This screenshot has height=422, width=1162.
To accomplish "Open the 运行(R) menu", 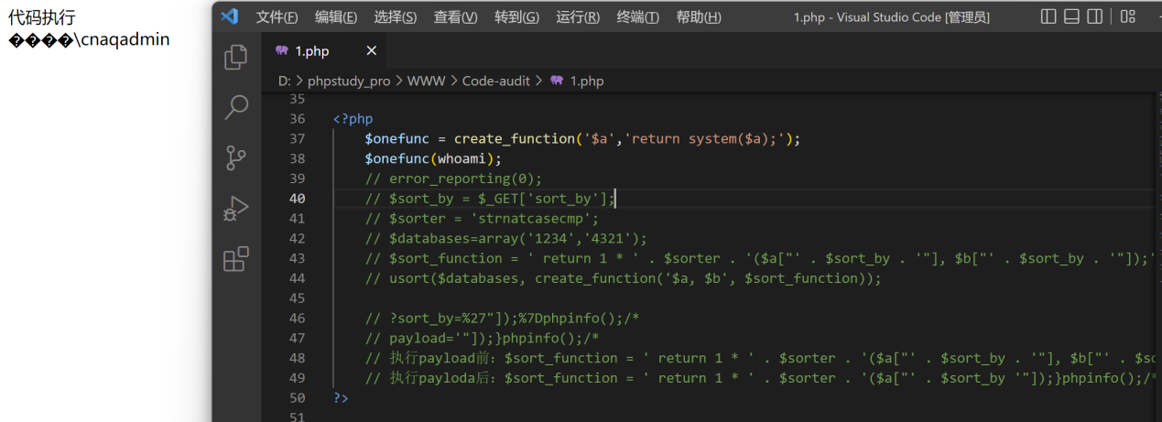I will tap(578, 17).
